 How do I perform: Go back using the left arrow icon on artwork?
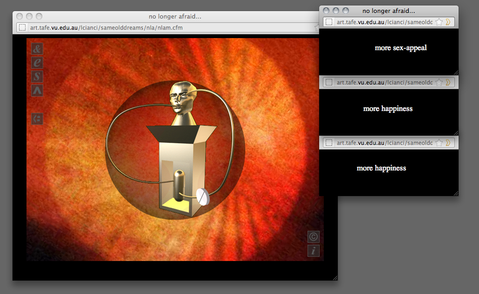tap(37, 118)
